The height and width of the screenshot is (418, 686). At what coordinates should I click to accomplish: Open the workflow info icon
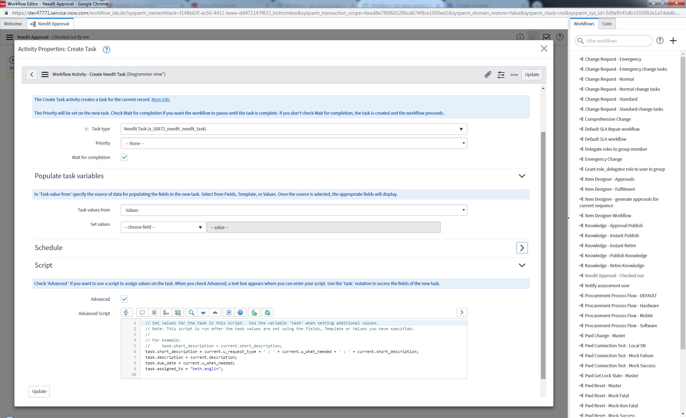(x=520, y=37)
